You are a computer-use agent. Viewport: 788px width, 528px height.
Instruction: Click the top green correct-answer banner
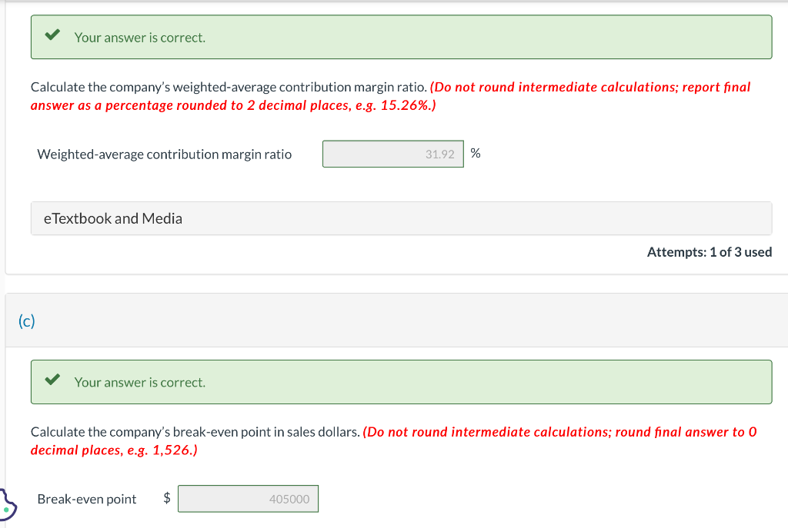point(401,37)
